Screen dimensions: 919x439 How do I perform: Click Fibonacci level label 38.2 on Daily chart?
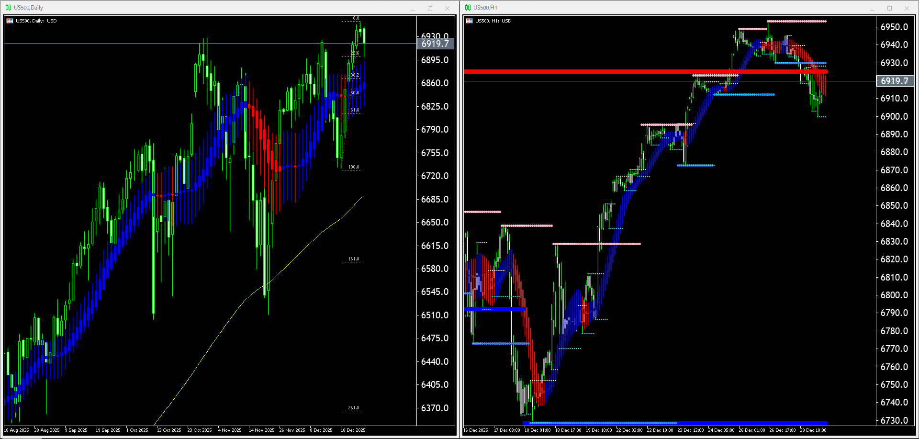click(x=355, y=75)
